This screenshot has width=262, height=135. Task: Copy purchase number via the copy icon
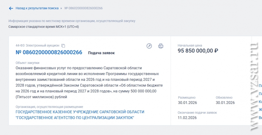click(x=63, y=46)
